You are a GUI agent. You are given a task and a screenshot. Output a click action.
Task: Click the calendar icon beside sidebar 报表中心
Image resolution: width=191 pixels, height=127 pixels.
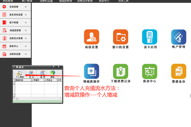tap(4, 46)
